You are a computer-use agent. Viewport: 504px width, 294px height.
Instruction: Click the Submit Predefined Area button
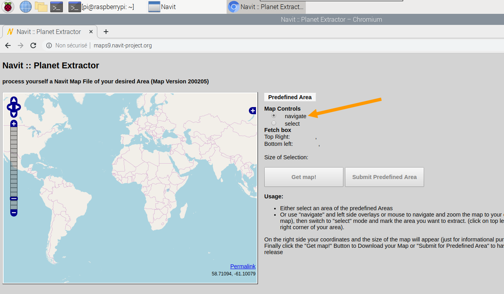point(385,177)
